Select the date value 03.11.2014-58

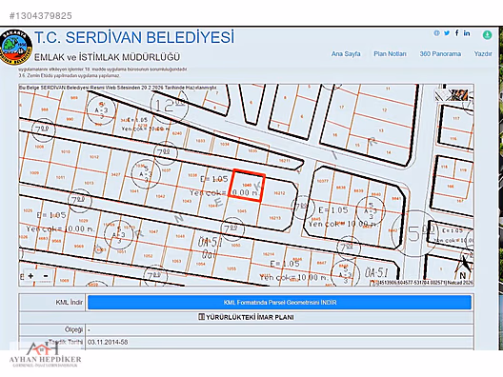(108, 342)
